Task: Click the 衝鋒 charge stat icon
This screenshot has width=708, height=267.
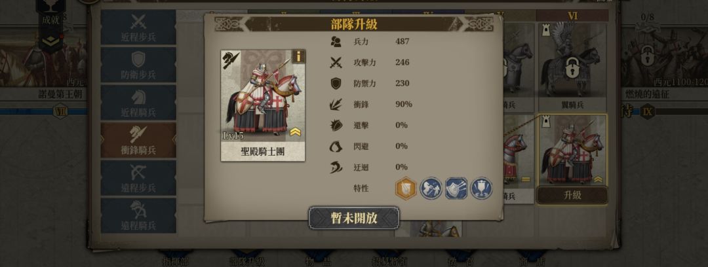Action: coord(336,105)
